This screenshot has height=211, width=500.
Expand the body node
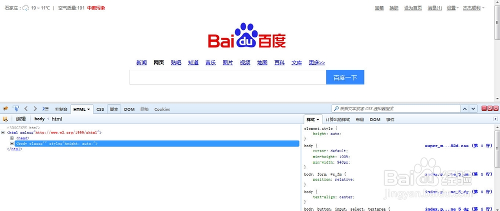pos(12,144)
